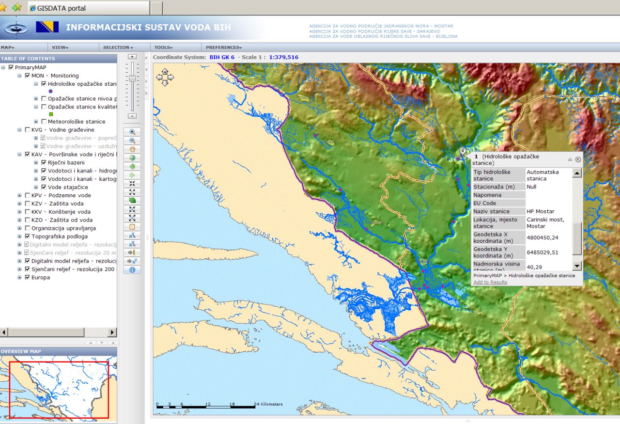Viewport: 620px width, 424px height.
Task: Close the station info popup
Action: point(578,159)
